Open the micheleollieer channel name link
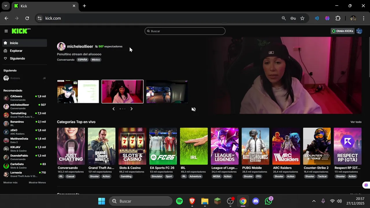The image size is (370, 208). point(80,46)
